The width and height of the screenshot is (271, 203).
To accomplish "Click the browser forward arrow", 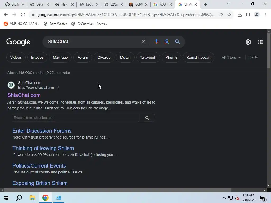I will pos(14,15).
